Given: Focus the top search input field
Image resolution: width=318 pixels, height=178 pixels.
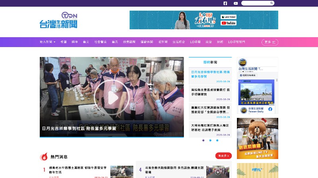Looking at the screenshot, I should [x=256, y=3].
